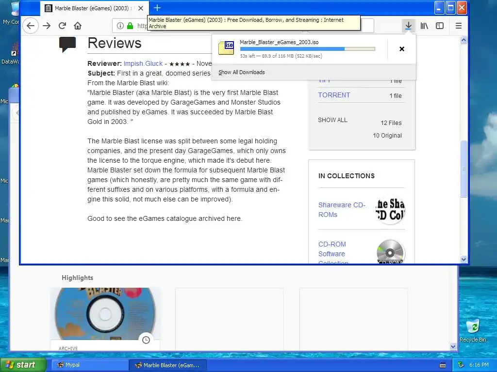Minimize the browser window
Screen dimensions: 497x372
(x=439, y=8)
